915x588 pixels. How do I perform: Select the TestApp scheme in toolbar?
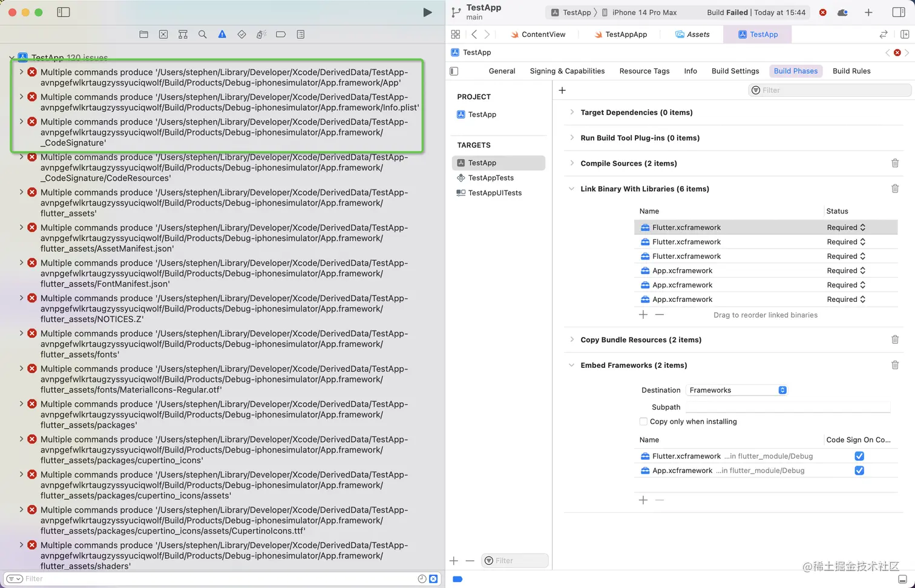(x=571, y=12)
